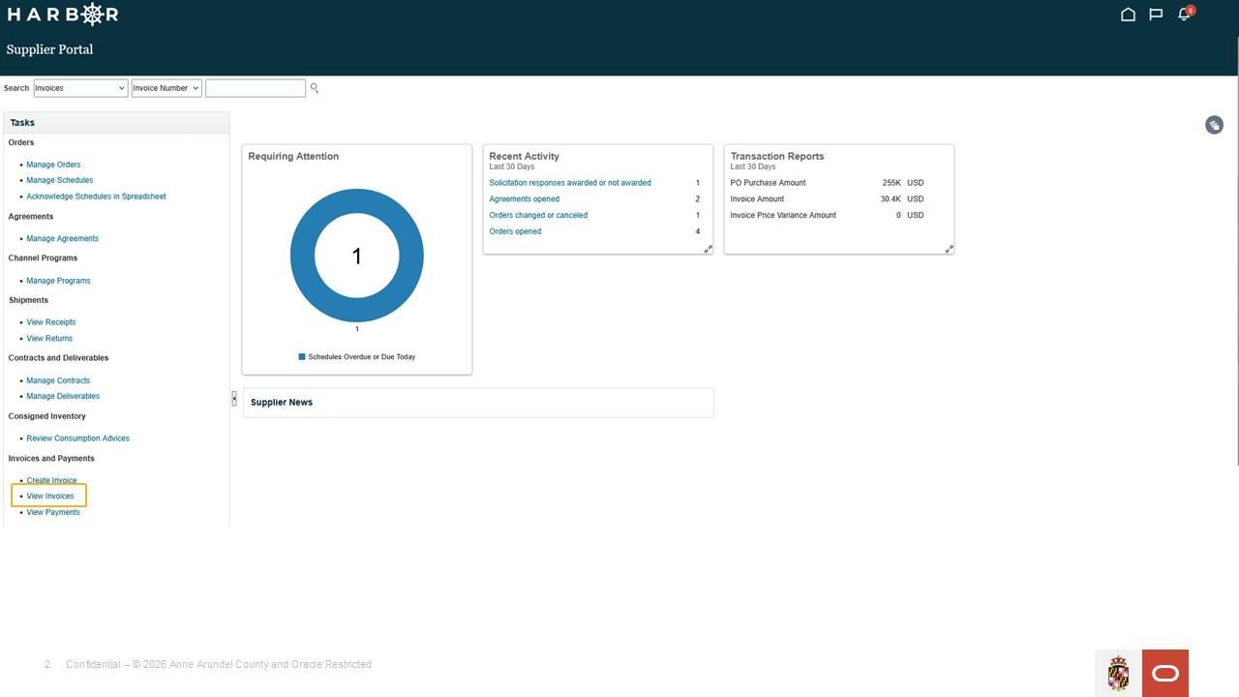Open Agreements opened activity link
The height and width of the screenshot is (697, 1239).
click(525, 199)
